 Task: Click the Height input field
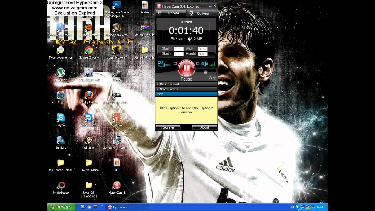202,54
